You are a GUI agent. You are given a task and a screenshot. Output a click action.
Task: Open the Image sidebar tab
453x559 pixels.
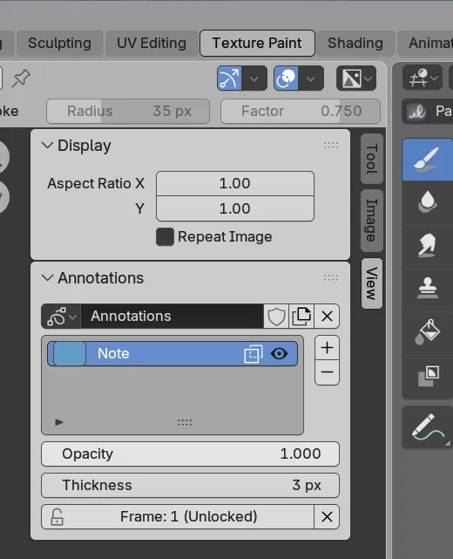[x=372, y=221]
